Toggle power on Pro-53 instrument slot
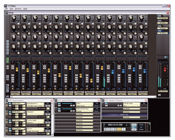The image size is (175, 140). (x=10, y=129)
